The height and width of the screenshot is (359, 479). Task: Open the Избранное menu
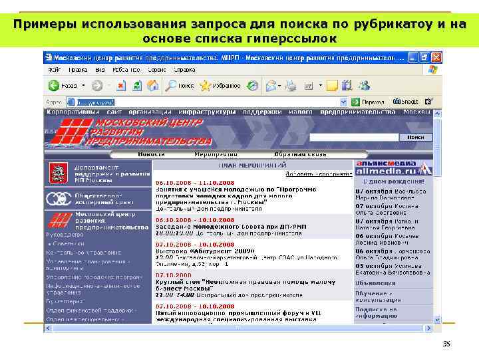(x=126, y=70)
